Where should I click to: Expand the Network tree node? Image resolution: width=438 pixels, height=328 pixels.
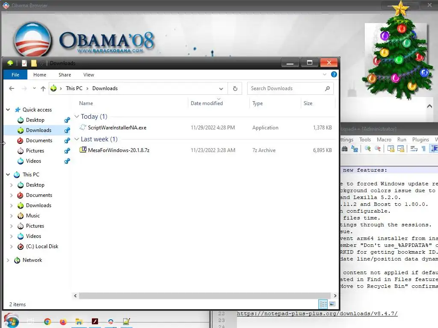[8, 260]
